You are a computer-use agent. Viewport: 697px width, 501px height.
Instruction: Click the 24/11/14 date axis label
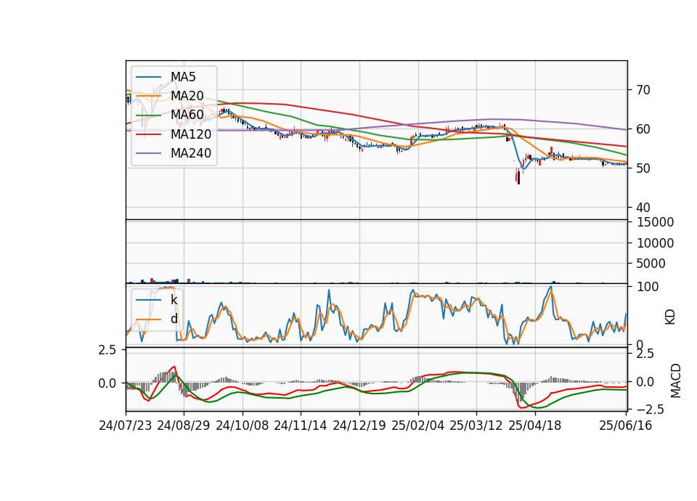[301, 425]
